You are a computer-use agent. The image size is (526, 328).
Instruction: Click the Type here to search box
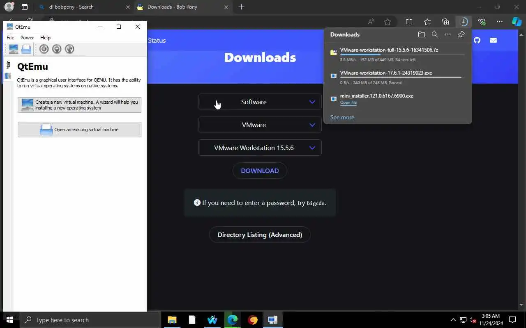pyautogui.click(x=90, y=320)
